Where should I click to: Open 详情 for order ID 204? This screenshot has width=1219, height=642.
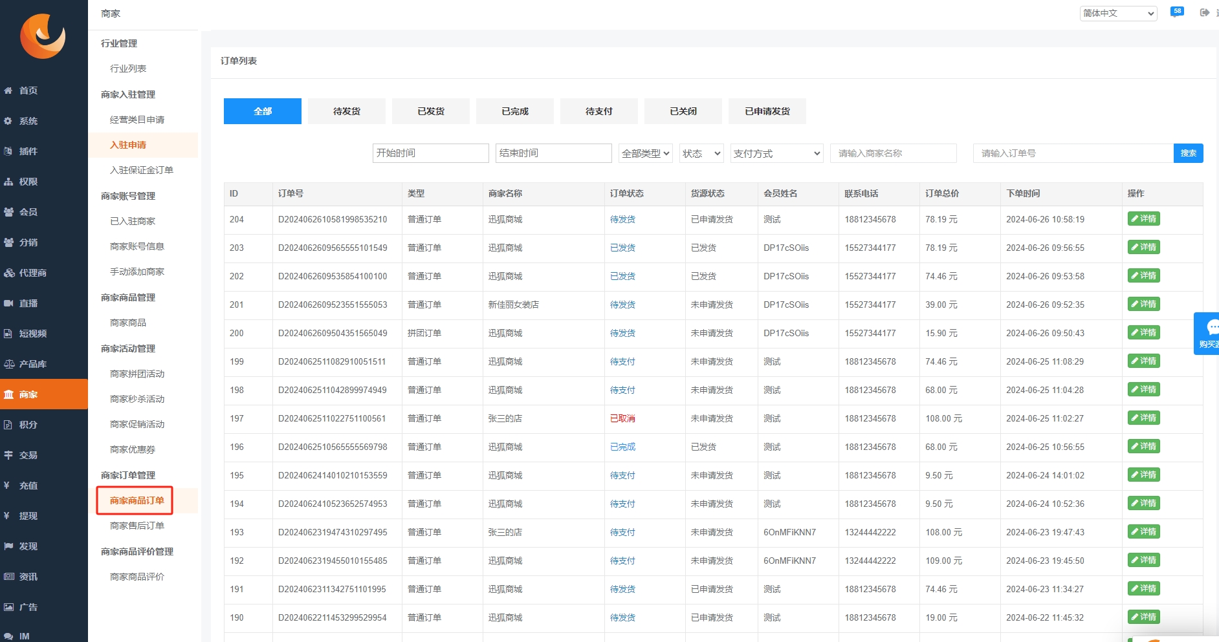[1143, 219]
